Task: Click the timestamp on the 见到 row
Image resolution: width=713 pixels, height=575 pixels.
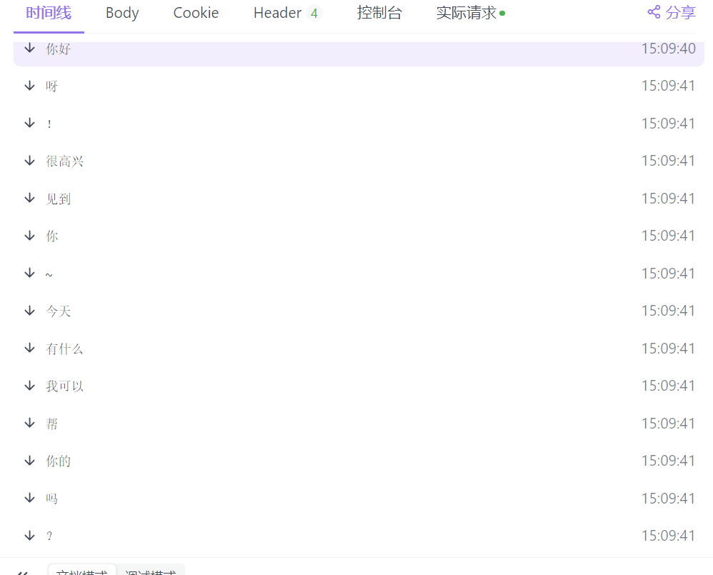Action: (x=669, y=198)
